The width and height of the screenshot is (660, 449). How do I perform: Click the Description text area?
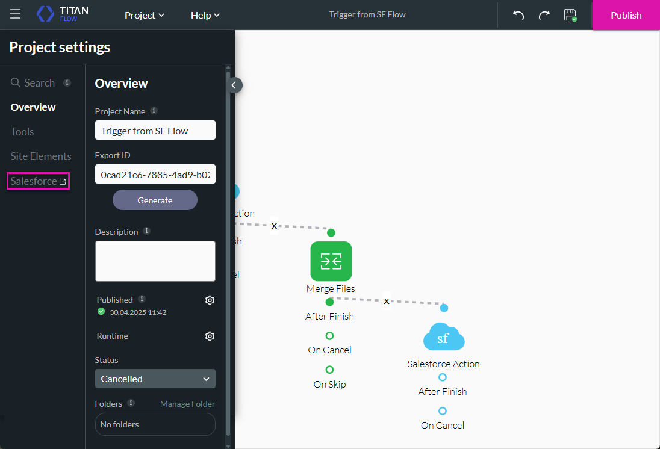(155, 261)
